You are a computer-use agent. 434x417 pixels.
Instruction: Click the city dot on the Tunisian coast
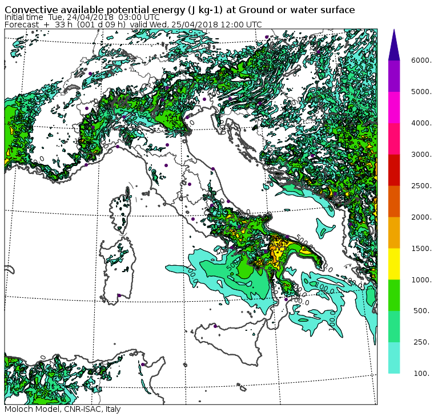click(143, 365)
